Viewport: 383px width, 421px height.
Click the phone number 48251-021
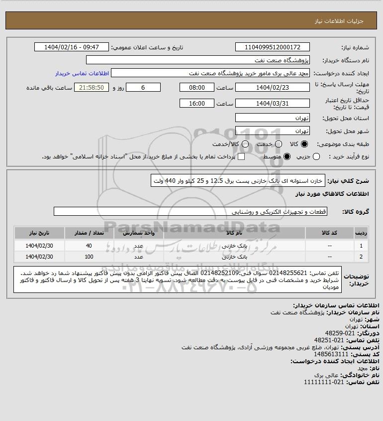click(x=329, y=340)
